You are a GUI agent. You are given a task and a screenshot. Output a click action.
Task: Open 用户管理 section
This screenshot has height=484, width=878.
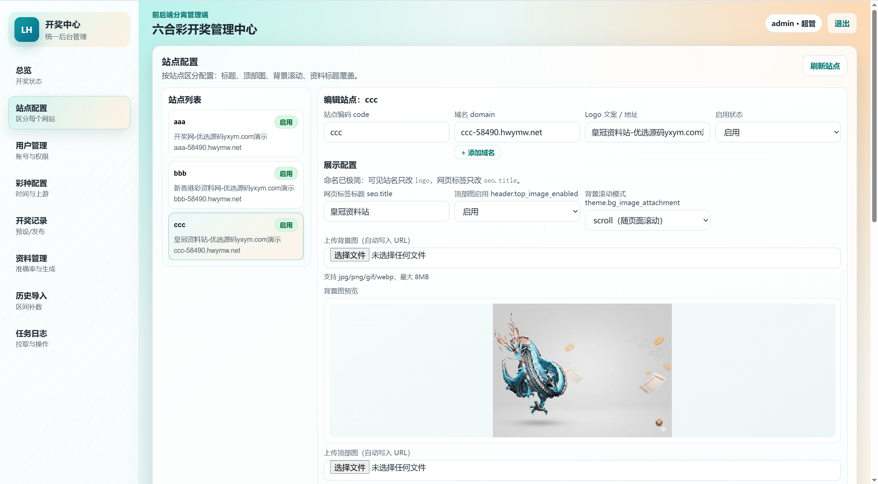click(69, 150)
